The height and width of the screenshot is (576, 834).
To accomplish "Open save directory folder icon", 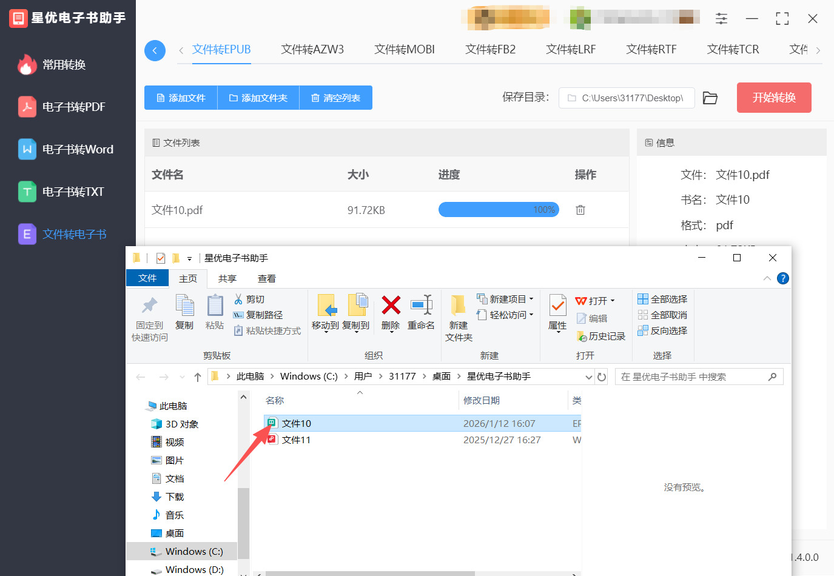I will pyautogui.click(x=710, y=98).
